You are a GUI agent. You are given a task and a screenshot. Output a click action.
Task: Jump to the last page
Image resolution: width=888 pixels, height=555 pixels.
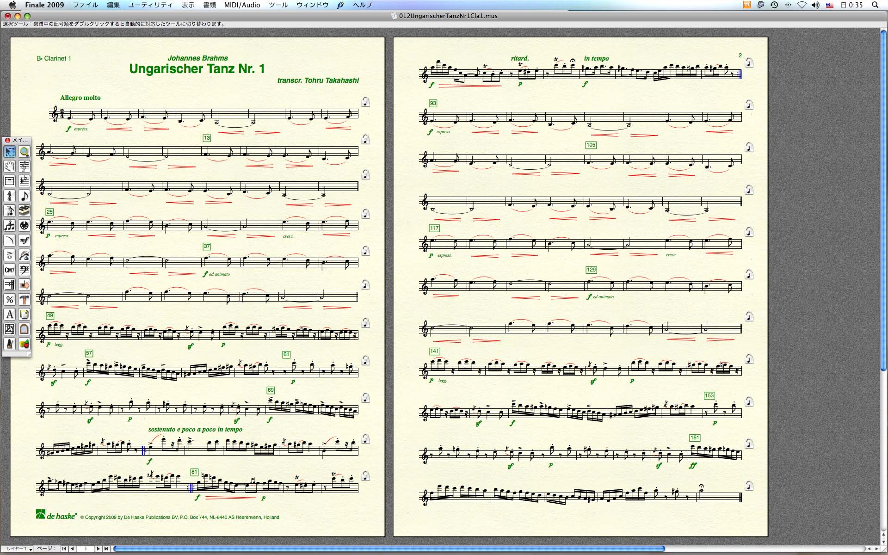click(106, 549)
